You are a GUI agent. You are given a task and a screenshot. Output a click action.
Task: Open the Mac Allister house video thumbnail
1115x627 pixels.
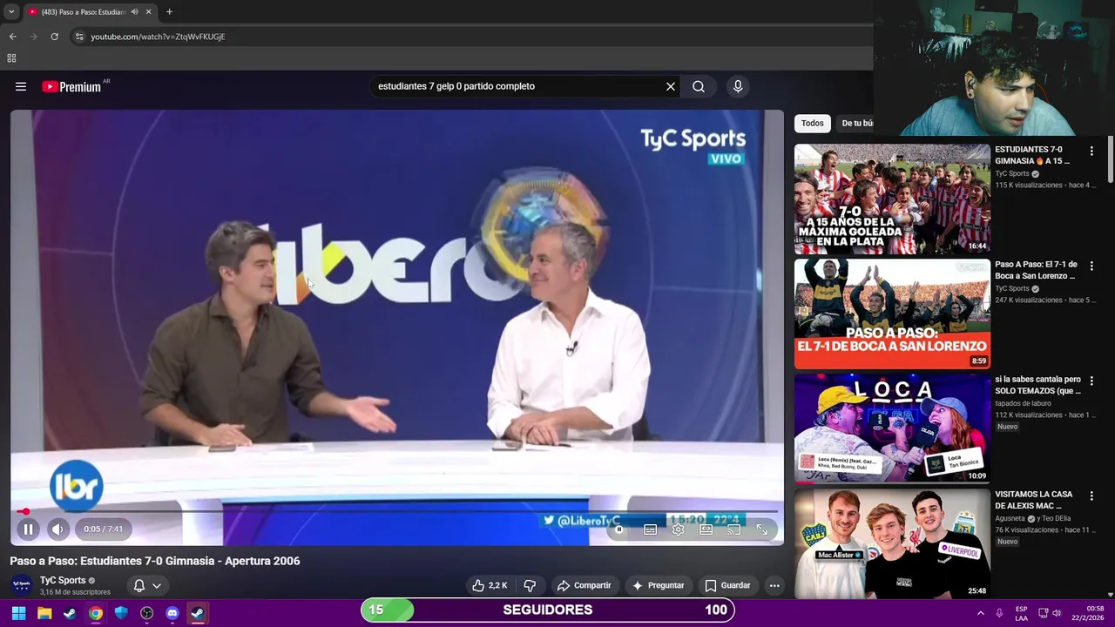(892, 543)
